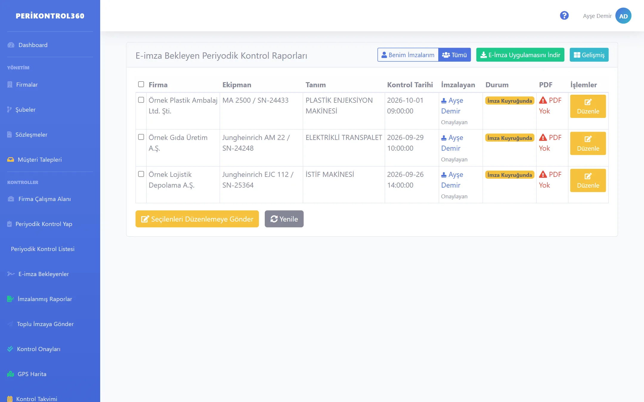The width and height of the screenshot is (644, 402).
Task: Click the GPS Harita map icon
Action: click(x=10, y=374)
